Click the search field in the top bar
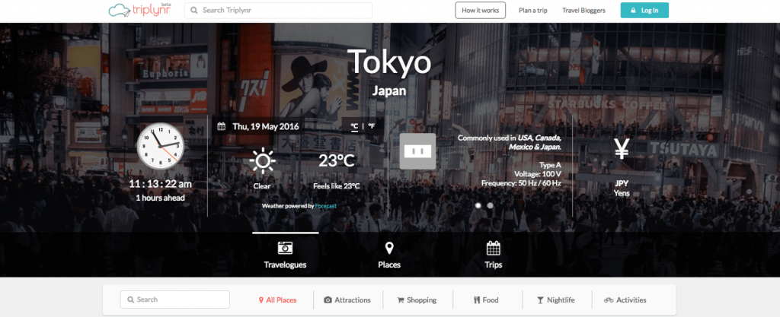This screenshot has width=780, height=317. pos(278,11)
